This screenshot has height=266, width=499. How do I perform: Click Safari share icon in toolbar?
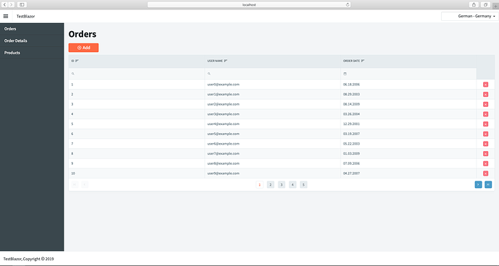(x=474, y=4)
